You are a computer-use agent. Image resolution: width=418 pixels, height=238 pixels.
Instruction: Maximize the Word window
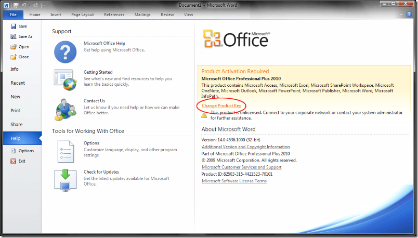pyautogui.click(x=394, y=4)
